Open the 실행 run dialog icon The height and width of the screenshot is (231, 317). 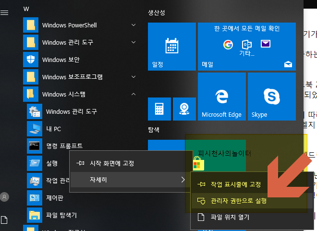pos(35,163)
